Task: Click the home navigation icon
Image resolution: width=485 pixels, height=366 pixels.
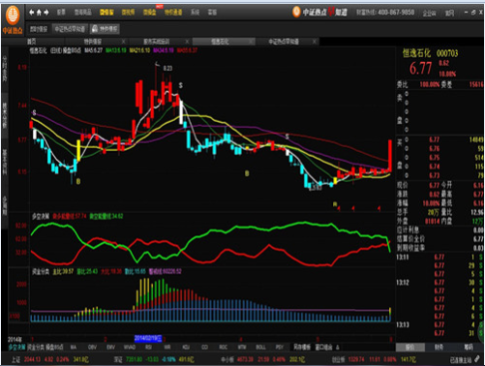Action: click(x=39, y=13)
